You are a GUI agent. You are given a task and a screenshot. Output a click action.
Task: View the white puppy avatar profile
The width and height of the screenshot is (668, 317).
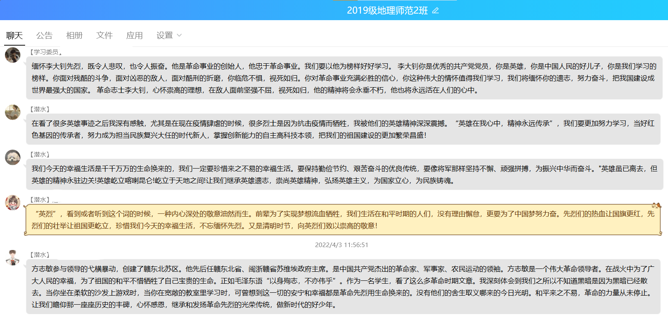tap(13, 157)
